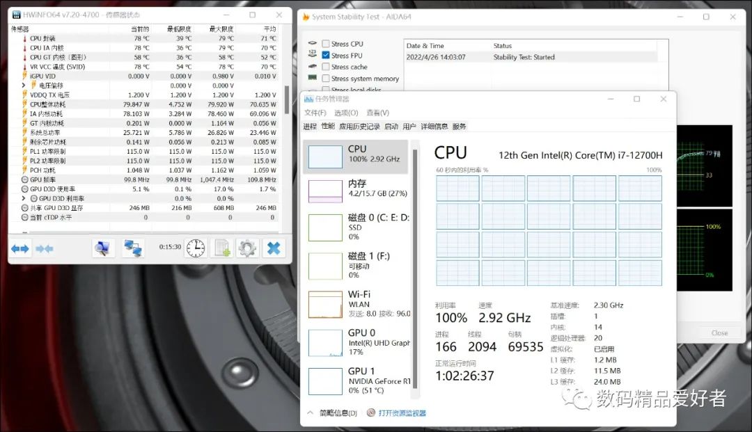Open HWiNFO remote network computers icon
Viewport: 752px width, 432px height.
[x=133, y=248]
